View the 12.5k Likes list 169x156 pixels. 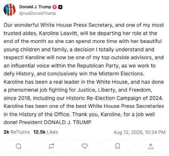pyautogui.click(x=46, y=132)
